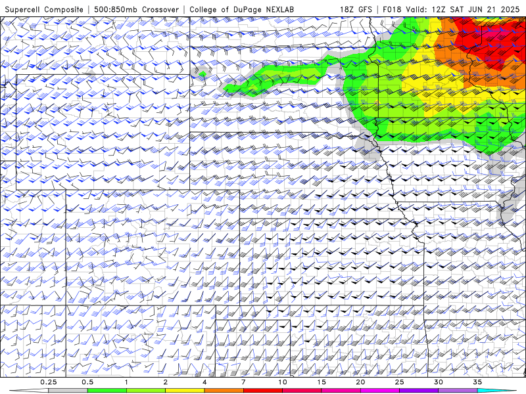Click the legend value 20
Image resolution: width=526 pixels, height=394 pixels.
click(x=360, y=382)
